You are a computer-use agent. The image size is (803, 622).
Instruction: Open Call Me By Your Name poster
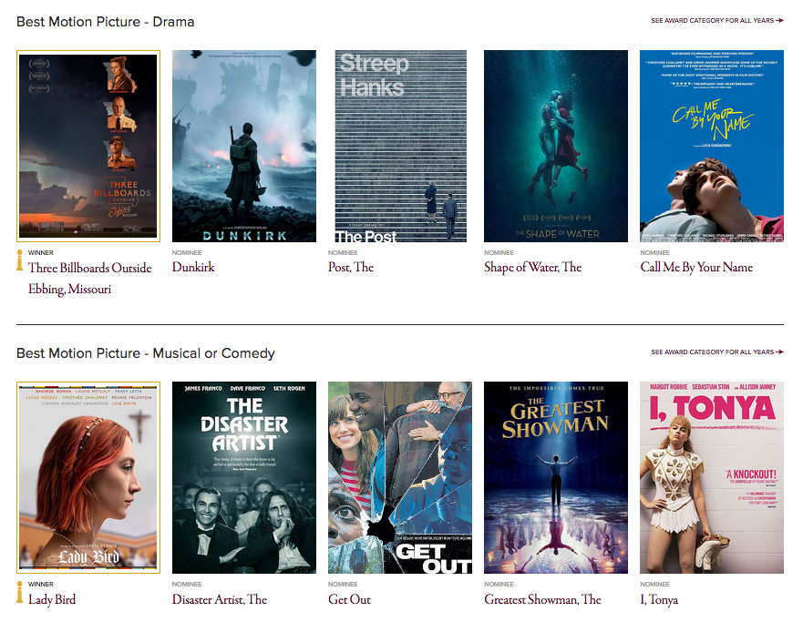point(712,146)
